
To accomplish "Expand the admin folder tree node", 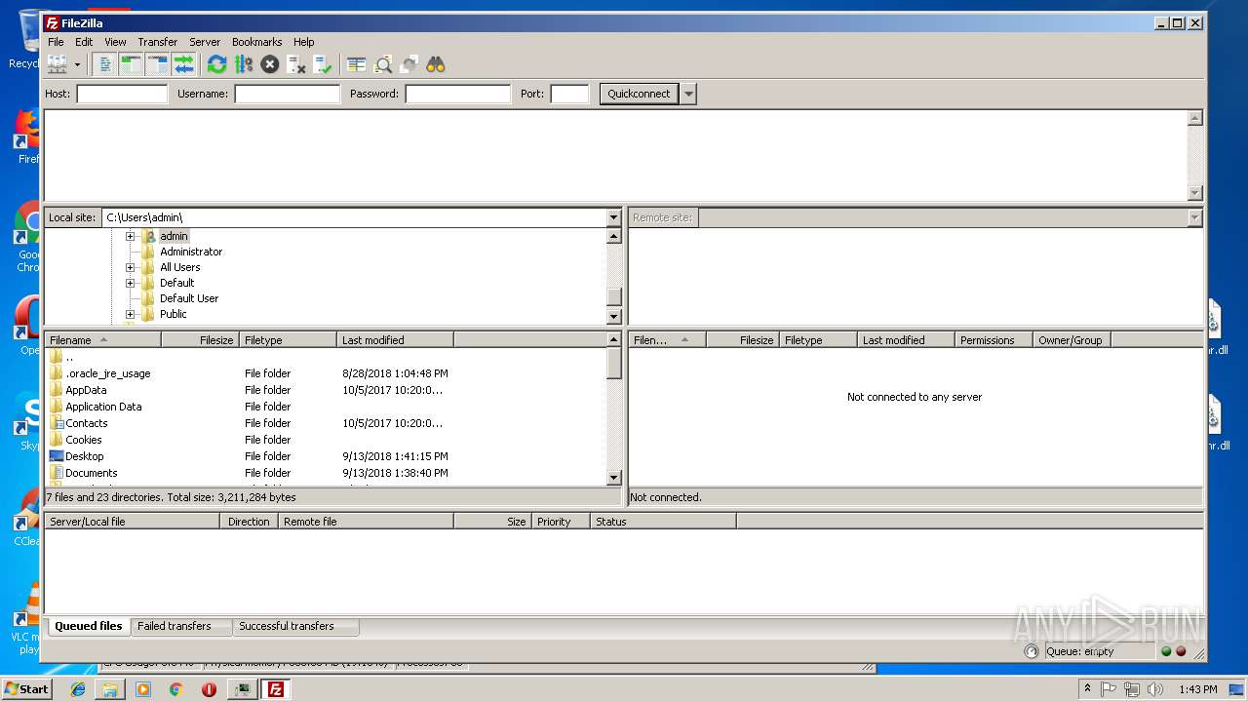I will (130, 236).
